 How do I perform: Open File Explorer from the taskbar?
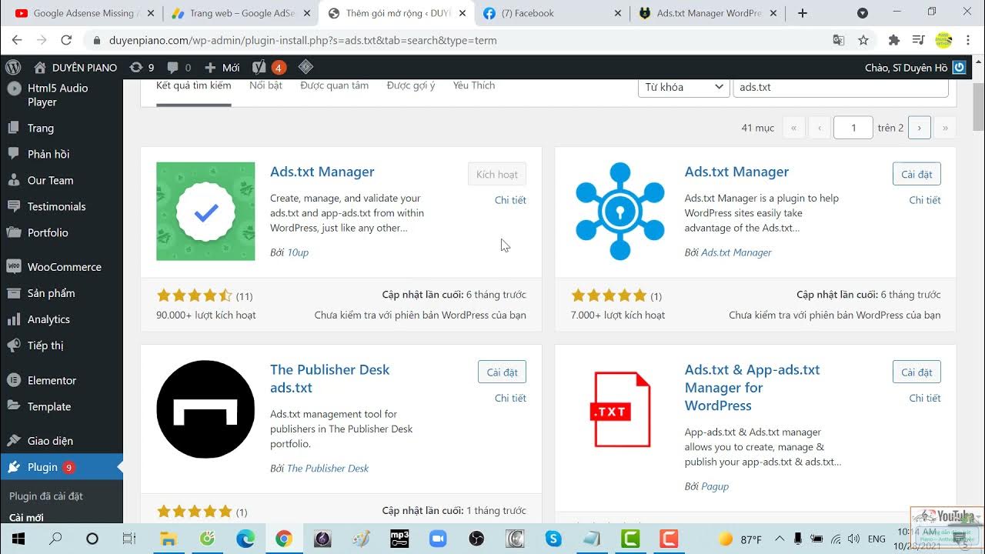169,539
